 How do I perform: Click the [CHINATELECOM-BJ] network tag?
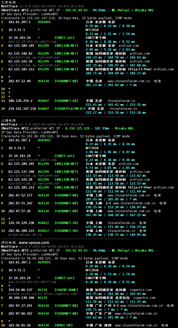click(x=70, y=109)
